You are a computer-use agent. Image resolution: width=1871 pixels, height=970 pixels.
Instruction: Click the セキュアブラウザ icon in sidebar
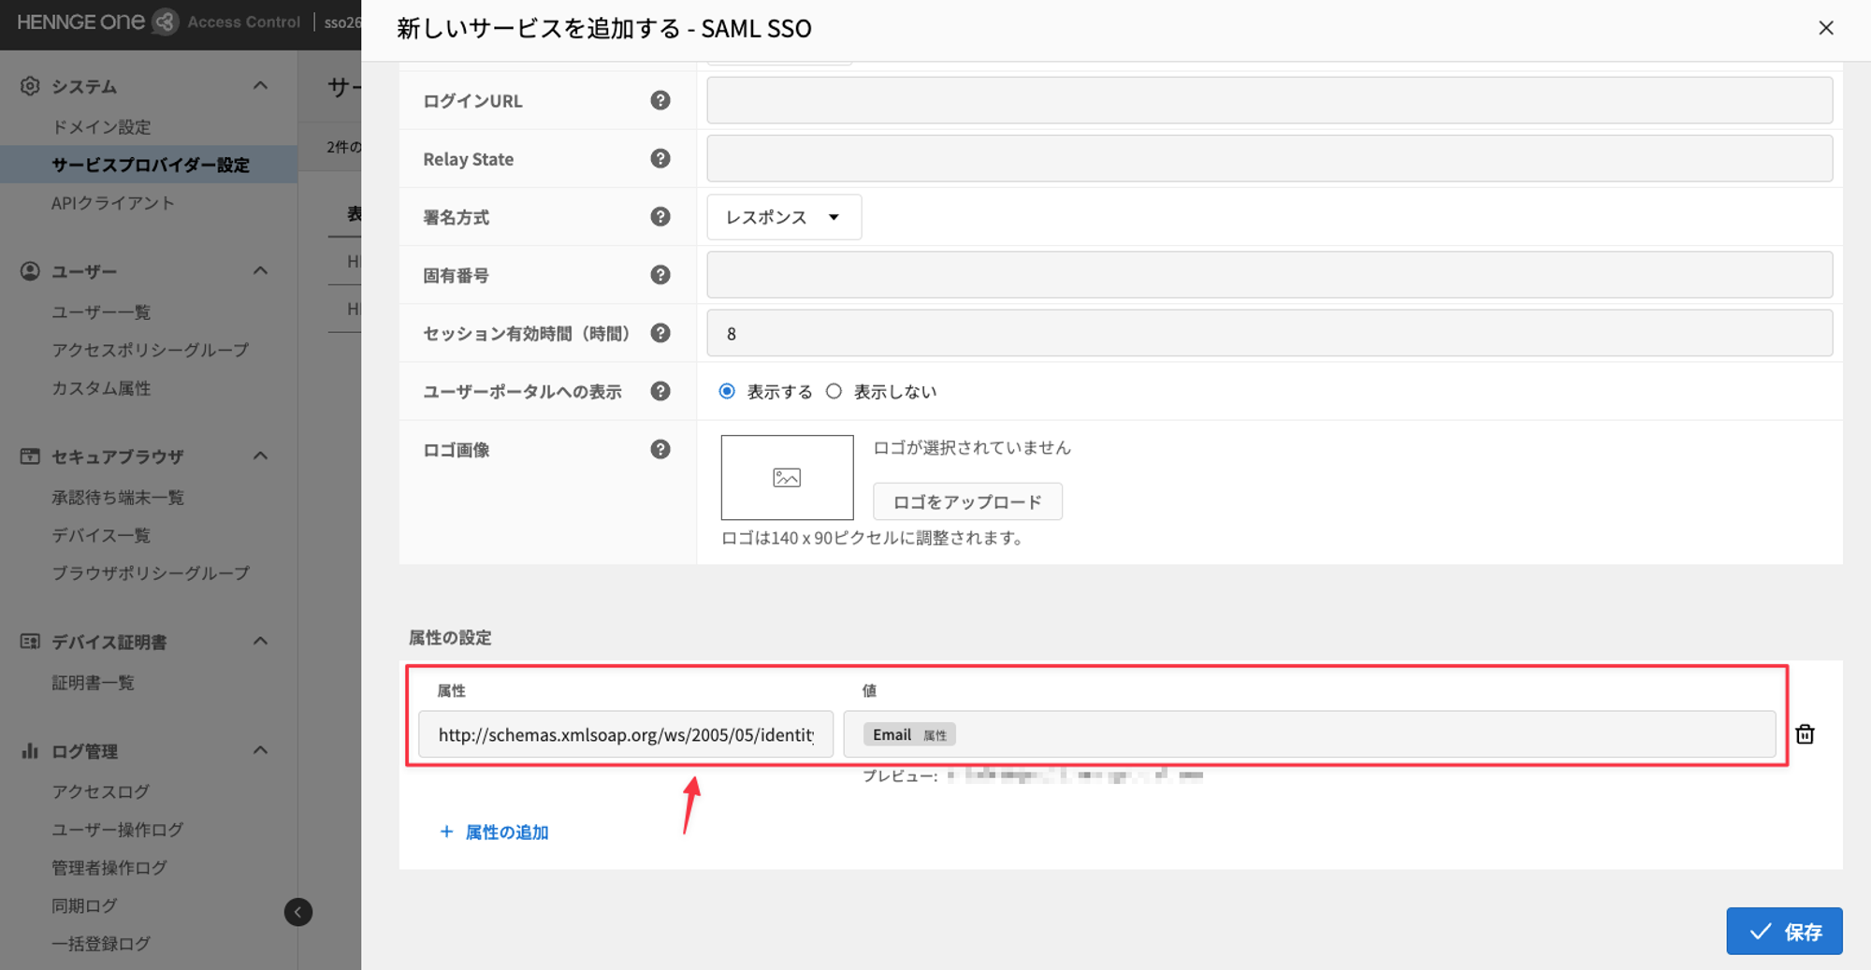coord(30,456)
